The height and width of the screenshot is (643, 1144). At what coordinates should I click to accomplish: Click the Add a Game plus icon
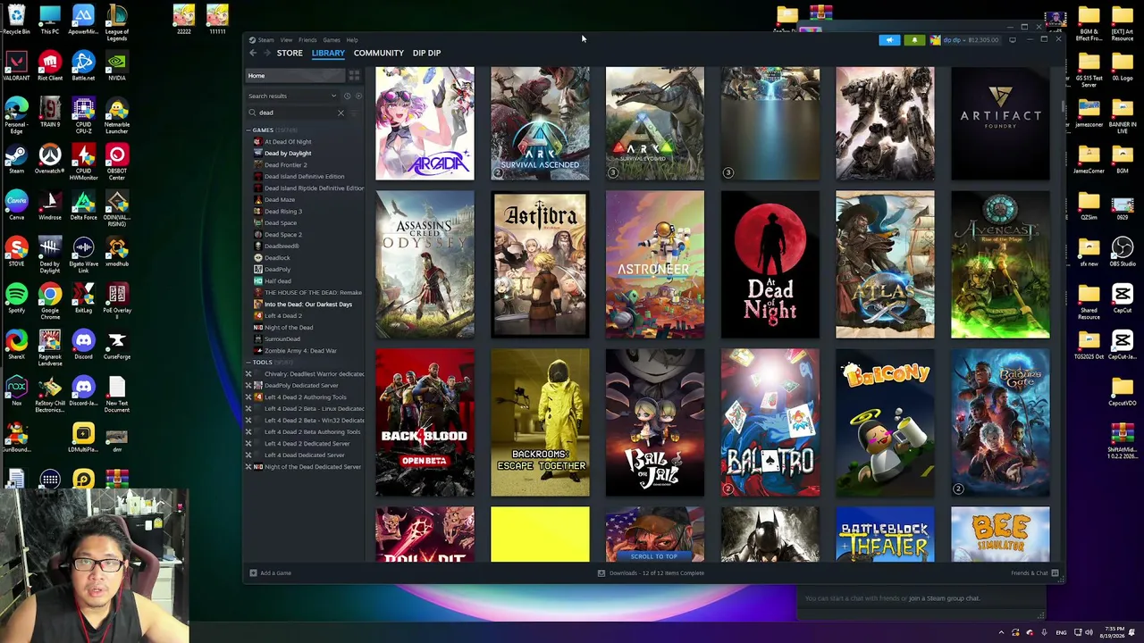tap(253, 572)
